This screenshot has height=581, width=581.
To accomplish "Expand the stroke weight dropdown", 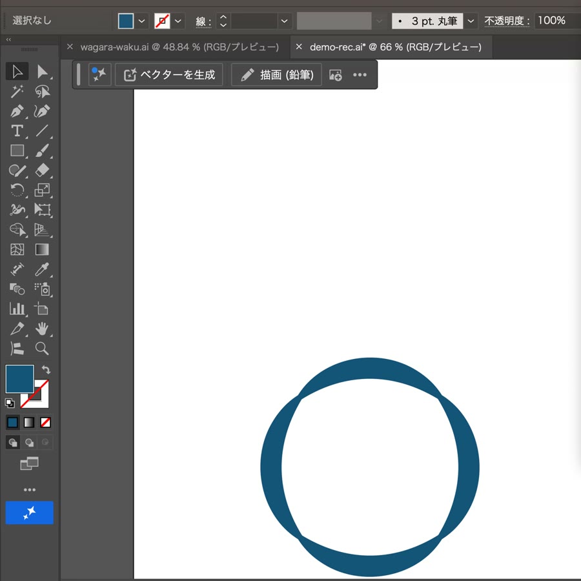I will 284,21.
